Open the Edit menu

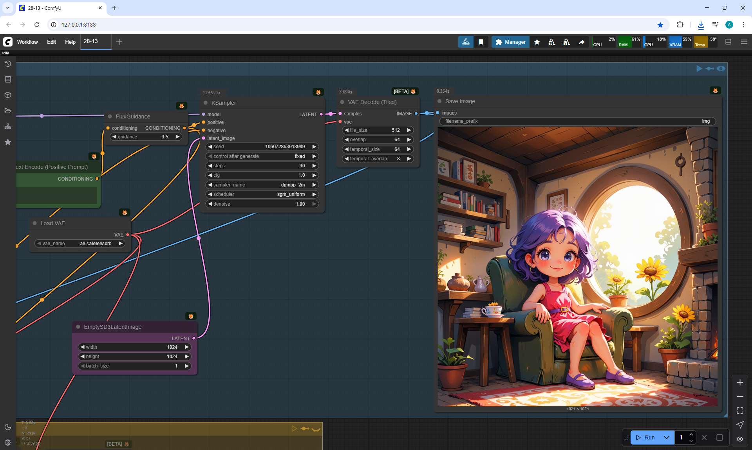[x=51, y=42]
